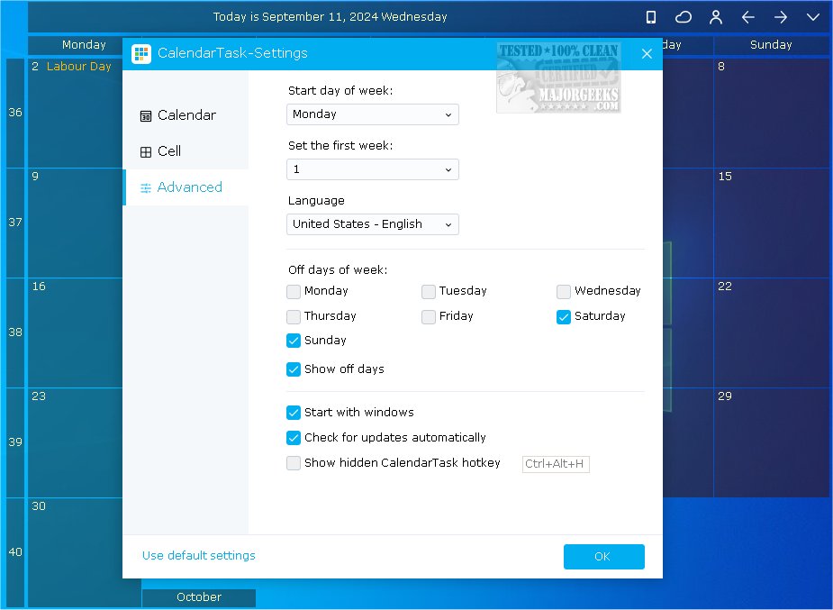Check Thursday as an off day
This screenshot has width=833, height=610.
294,316
